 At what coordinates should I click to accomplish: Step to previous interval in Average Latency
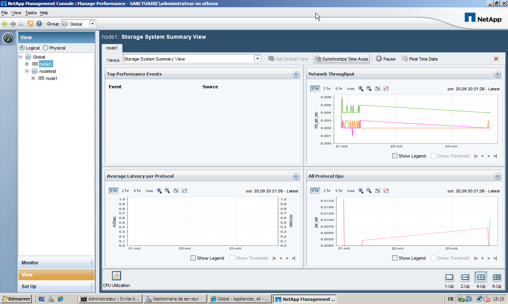point(281,258)
